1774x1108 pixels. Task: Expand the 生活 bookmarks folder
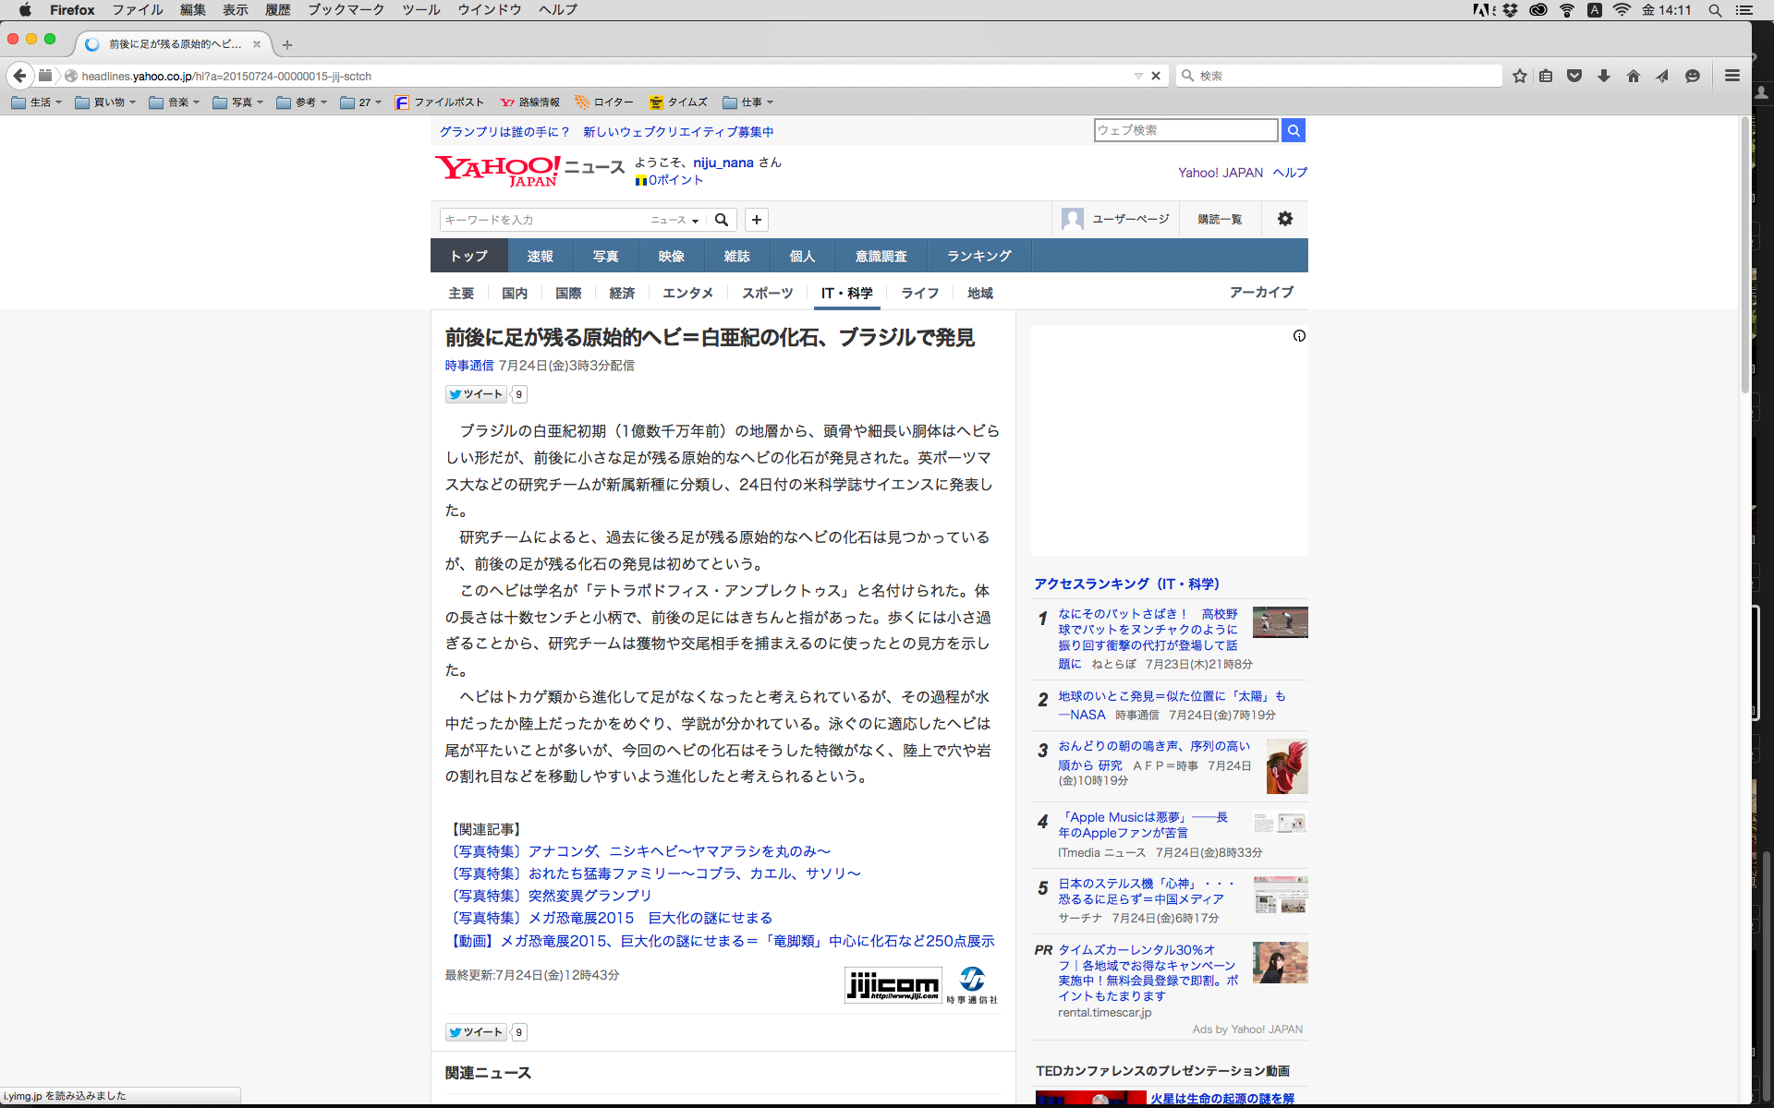click(36, 102)
